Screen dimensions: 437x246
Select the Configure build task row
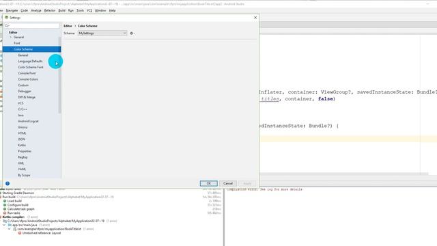point(18,205)
